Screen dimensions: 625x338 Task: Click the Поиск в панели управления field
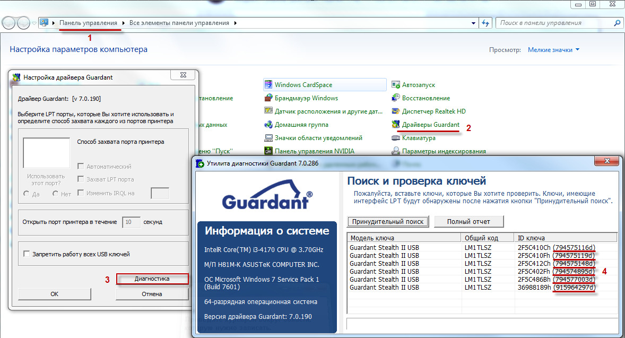click(554, 23)
